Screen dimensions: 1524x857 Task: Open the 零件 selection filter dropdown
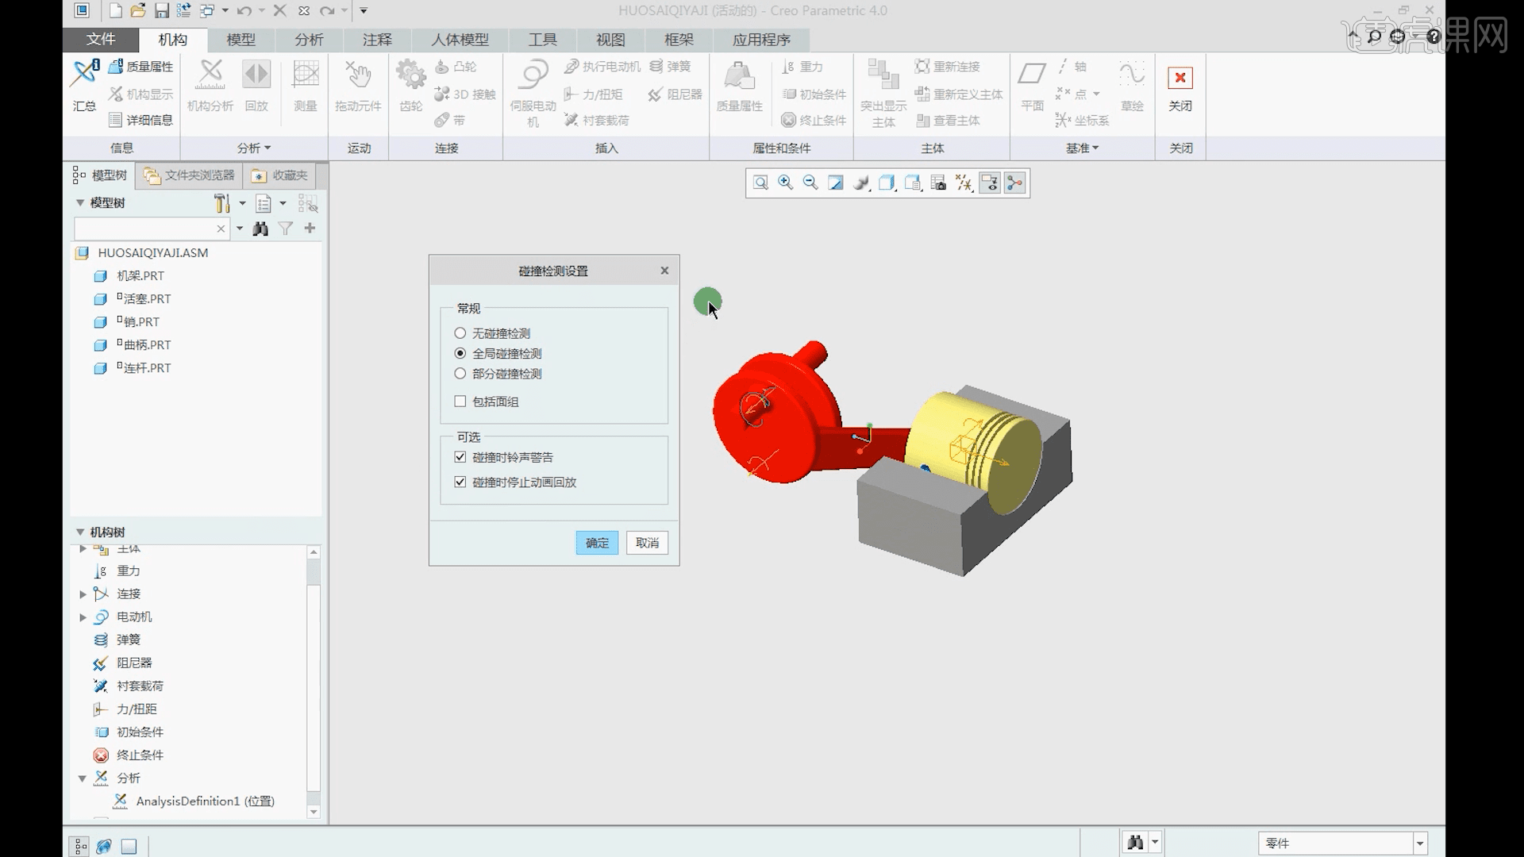coord(1420,843)
